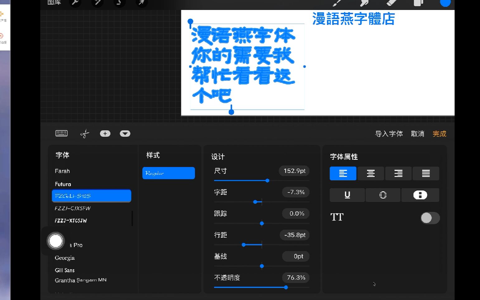
Task: Toggle underline U button
Action: pos(347,195)
